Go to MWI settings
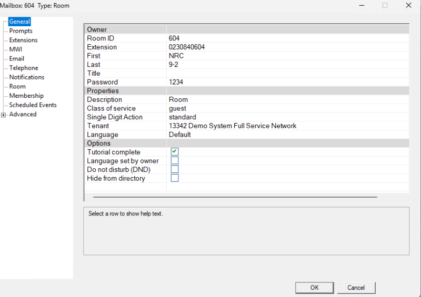 coord(16,49)
